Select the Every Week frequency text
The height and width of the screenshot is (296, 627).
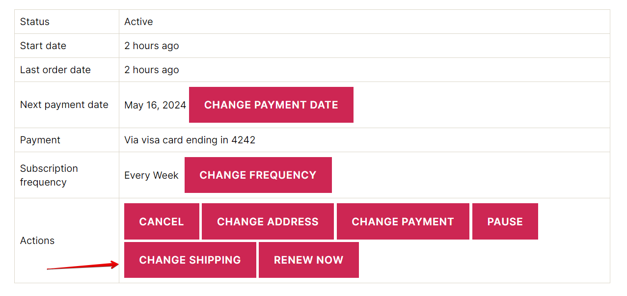tap(151, 175)
